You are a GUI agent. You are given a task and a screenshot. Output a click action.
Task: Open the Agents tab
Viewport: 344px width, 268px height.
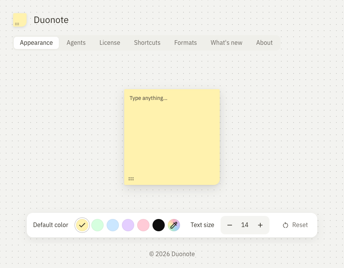(76, 42)
